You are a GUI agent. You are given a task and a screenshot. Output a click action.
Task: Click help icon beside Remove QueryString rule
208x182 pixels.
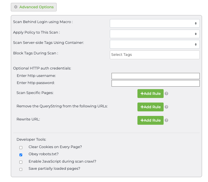166,107
